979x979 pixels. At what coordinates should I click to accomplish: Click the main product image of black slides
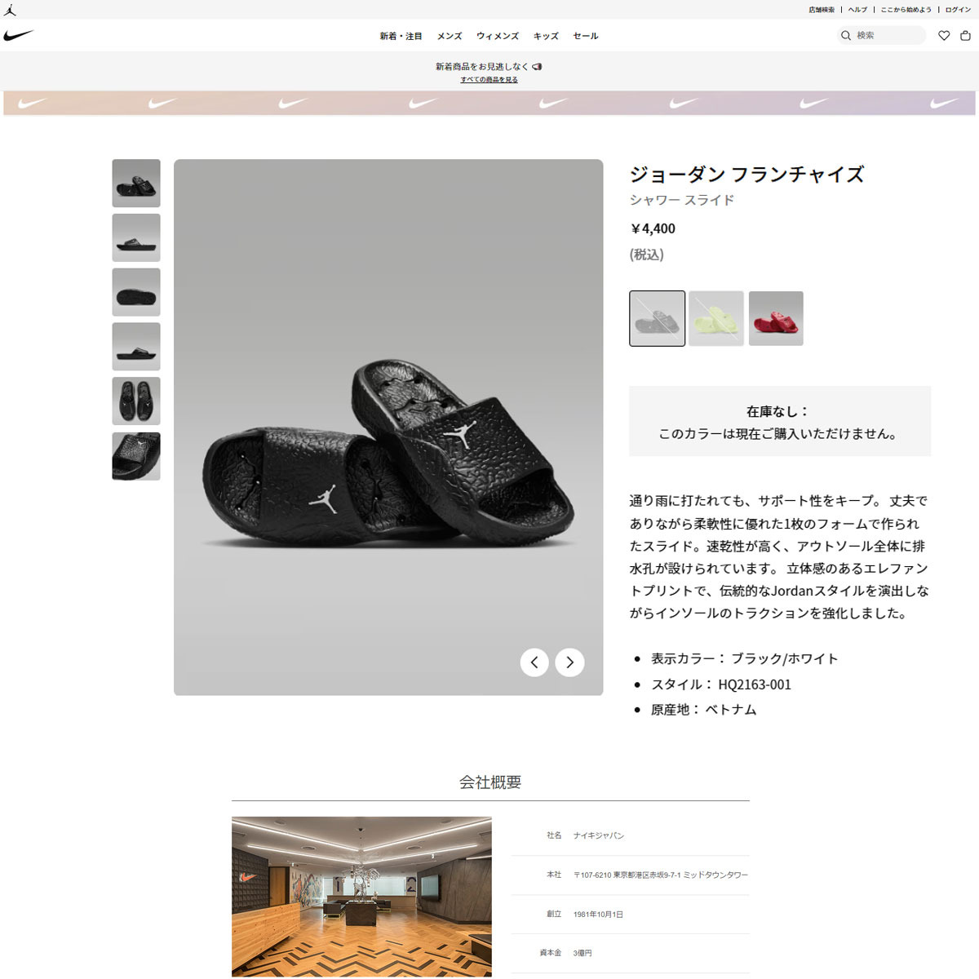(x=388, y=427)
